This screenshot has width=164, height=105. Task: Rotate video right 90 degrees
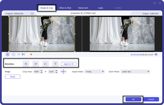click(36, 64)
